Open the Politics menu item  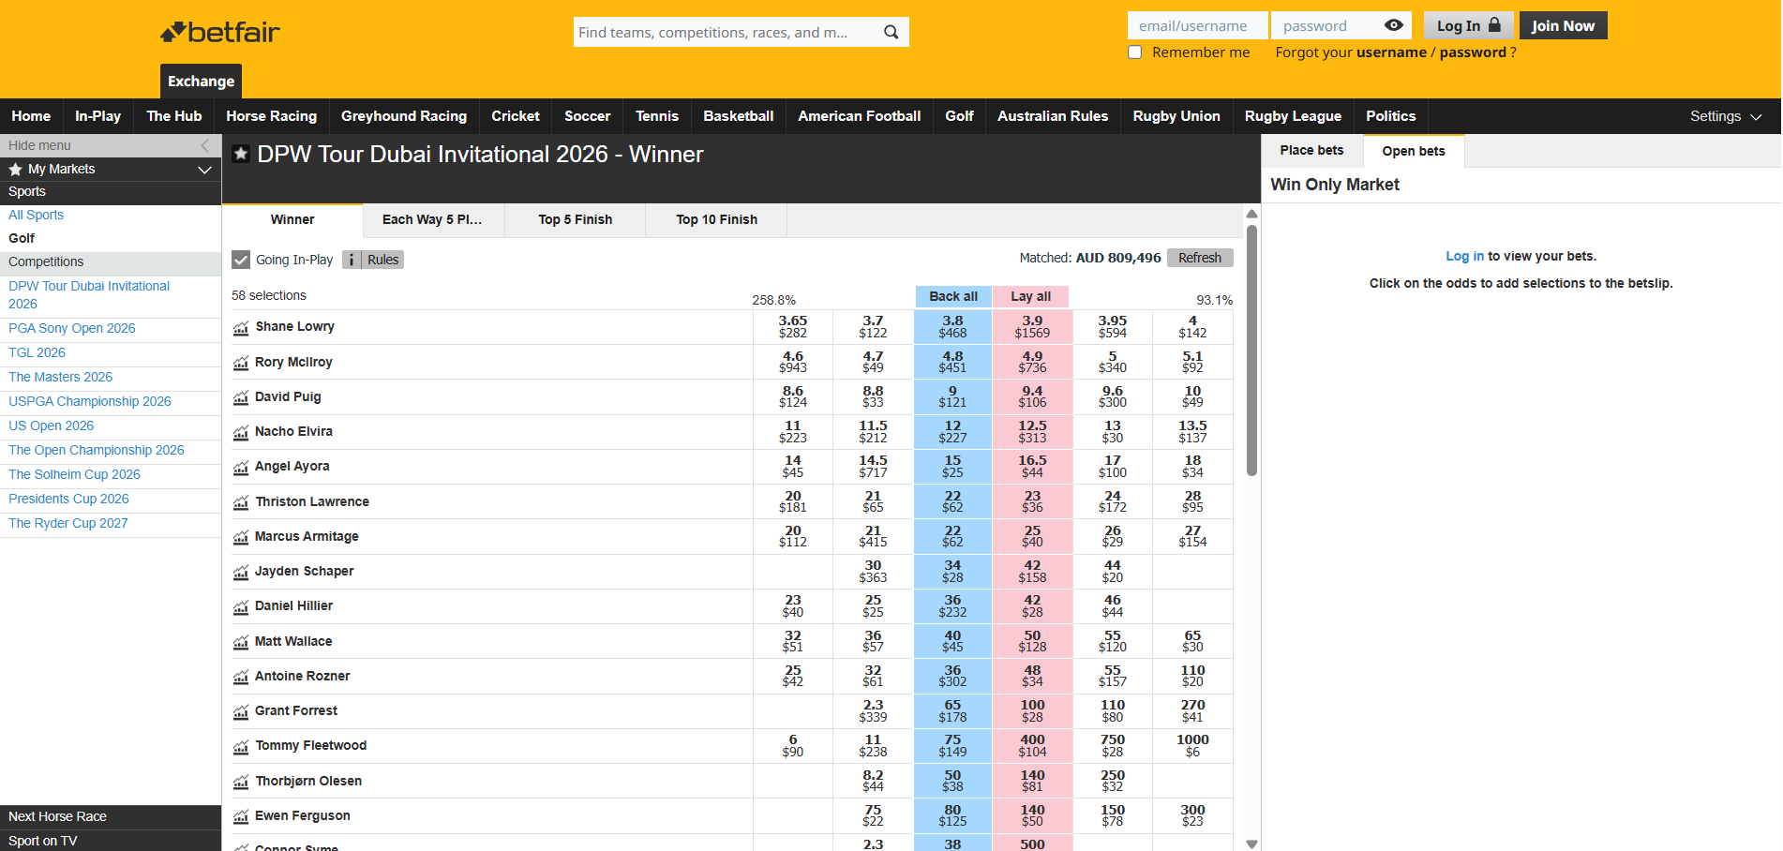coord(1390,116)
